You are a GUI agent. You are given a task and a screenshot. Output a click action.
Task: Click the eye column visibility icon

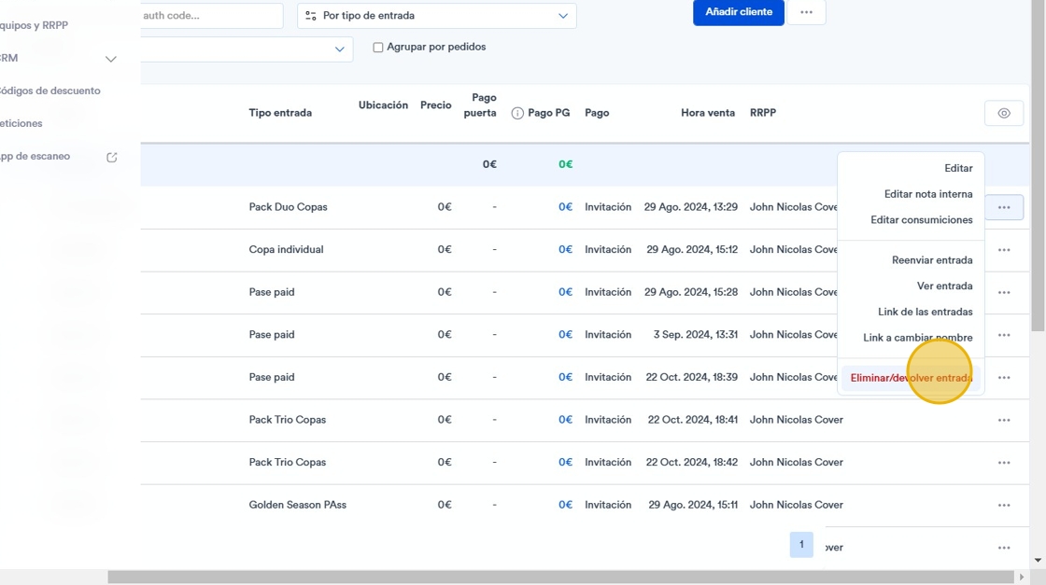1003,113
